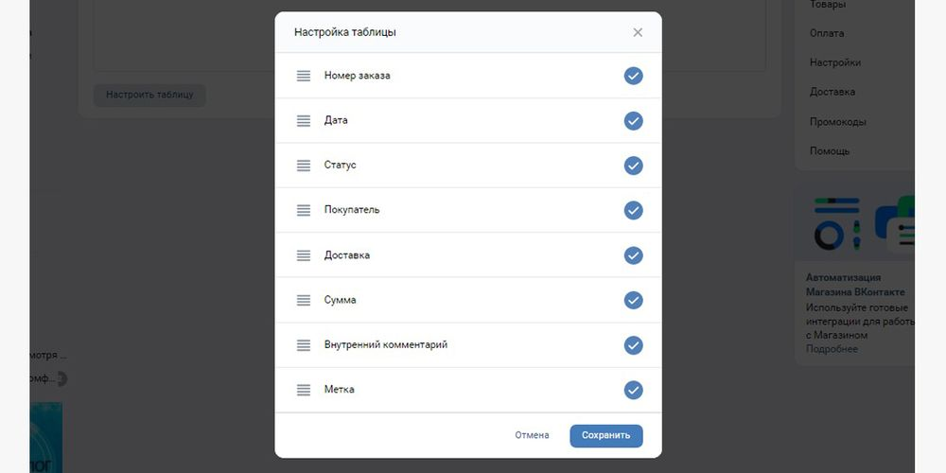Uncheck the Номер заказа column checkmark
Screen dimensions: 946x473
click(633, 76)
